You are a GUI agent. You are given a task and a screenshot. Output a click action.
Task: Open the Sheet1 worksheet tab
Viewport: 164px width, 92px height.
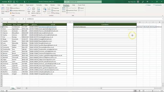[19, 88]
